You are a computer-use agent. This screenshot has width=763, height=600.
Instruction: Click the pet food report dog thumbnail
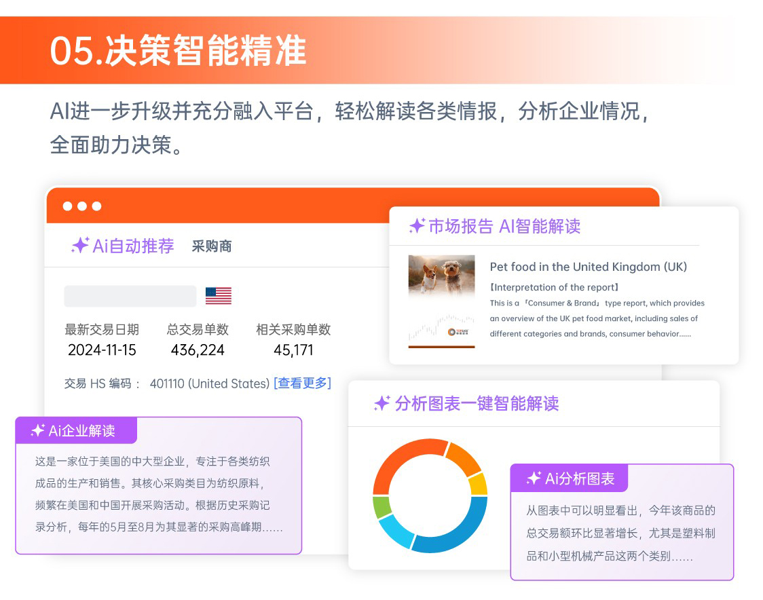(441, 276)
